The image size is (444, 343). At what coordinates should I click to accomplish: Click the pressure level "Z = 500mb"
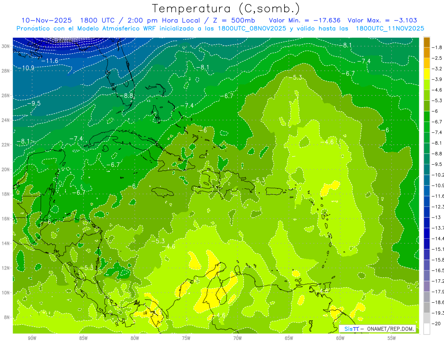coord(233,20)
